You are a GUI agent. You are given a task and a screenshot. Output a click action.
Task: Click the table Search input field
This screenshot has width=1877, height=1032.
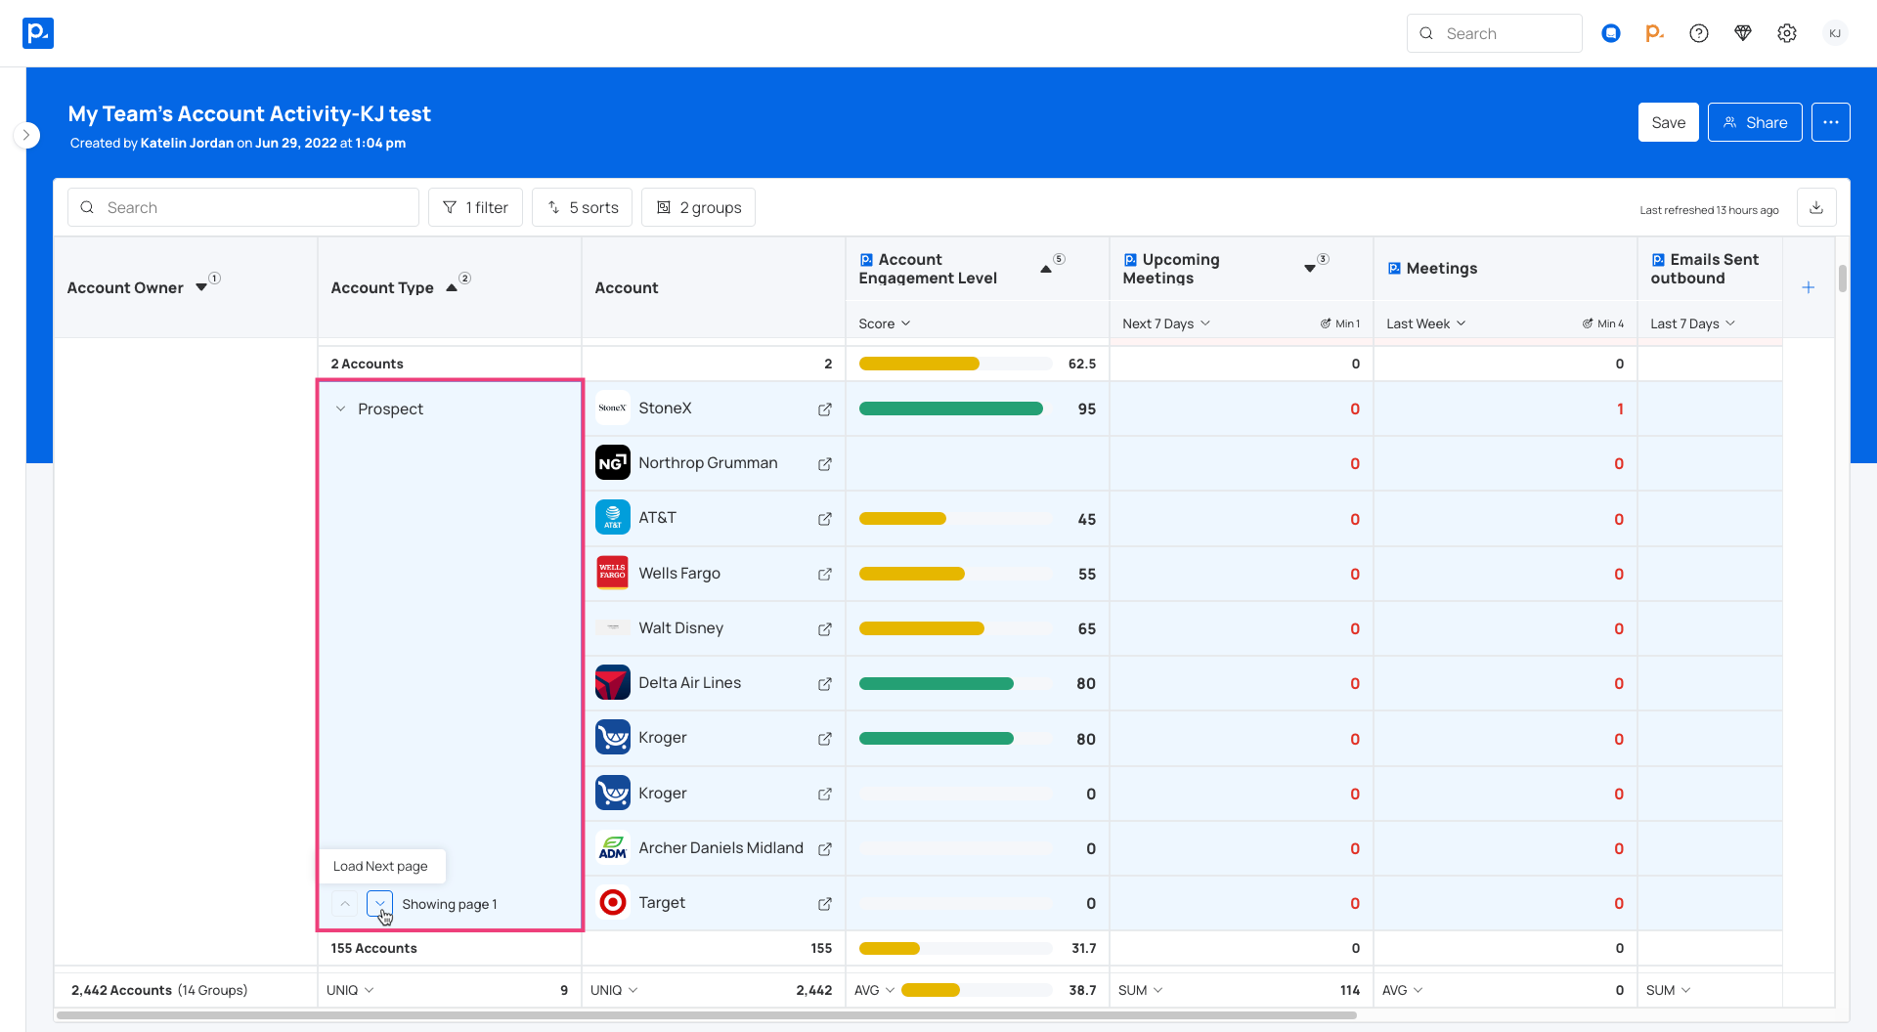click(x=243, y=207)
